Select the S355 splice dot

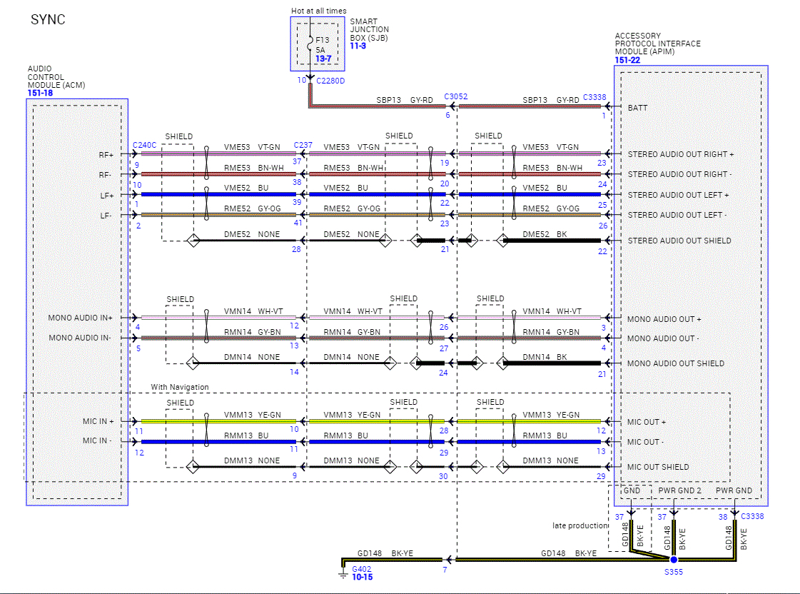pyautogui.click(x=674, y=560)
